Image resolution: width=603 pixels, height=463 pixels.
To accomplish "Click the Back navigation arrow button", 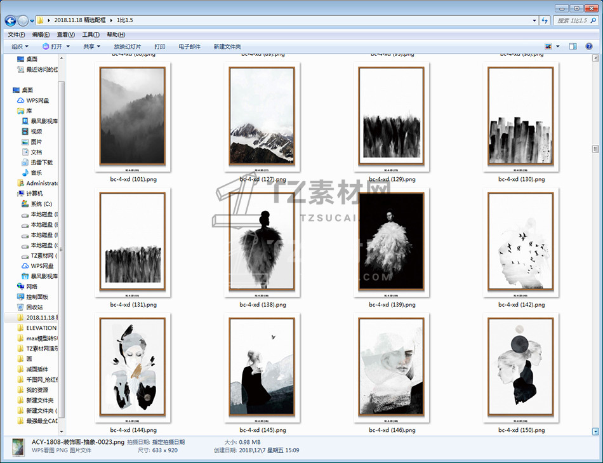I will coord(10,20).
